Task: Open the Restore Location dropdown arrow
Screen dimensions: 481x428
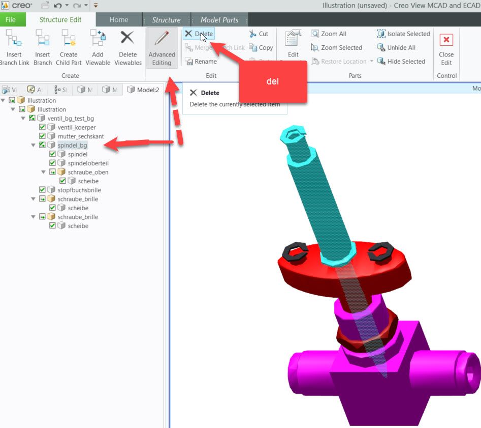Action: pyautogui.click(x=371, y=61)
